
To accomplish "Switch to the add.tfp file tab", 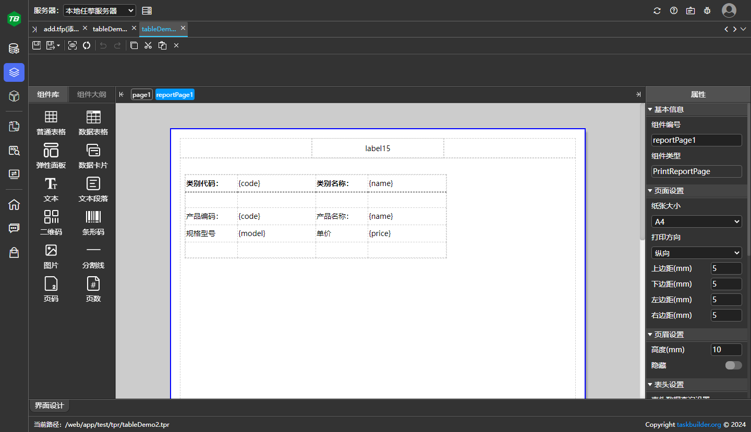I will (x=61, y=29).
